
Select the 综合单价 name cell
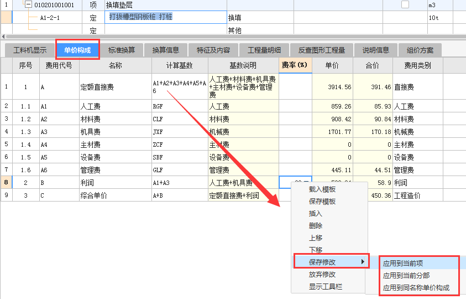116,195
